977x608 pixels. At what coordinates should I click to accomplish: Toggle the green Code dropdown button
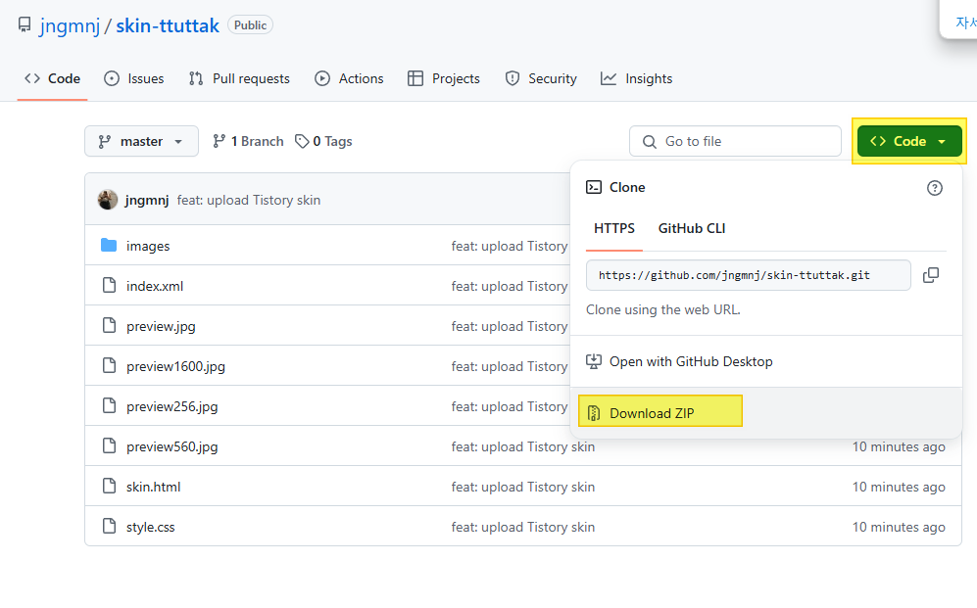click(909, 141)
